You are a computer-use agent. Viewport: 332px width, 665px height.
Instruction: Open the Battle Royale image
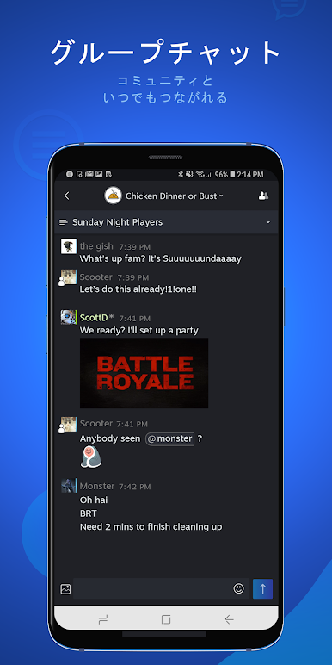[x=144, y=373]
